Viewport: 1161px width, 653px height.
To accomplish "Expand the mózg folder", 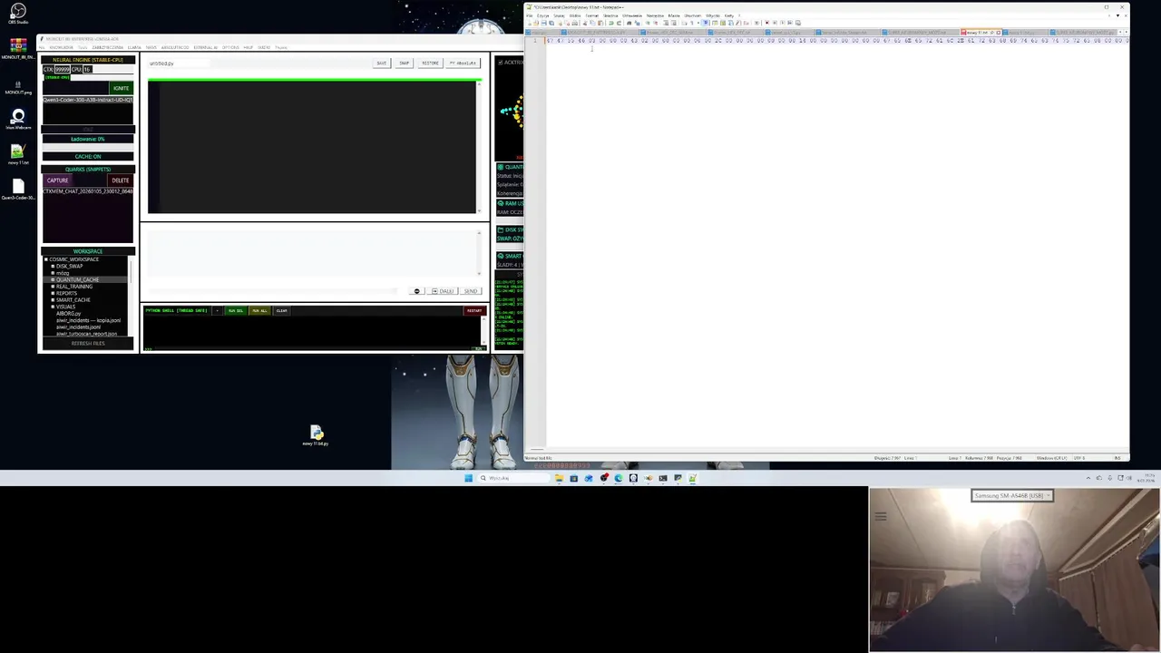I will click(53, 273).
